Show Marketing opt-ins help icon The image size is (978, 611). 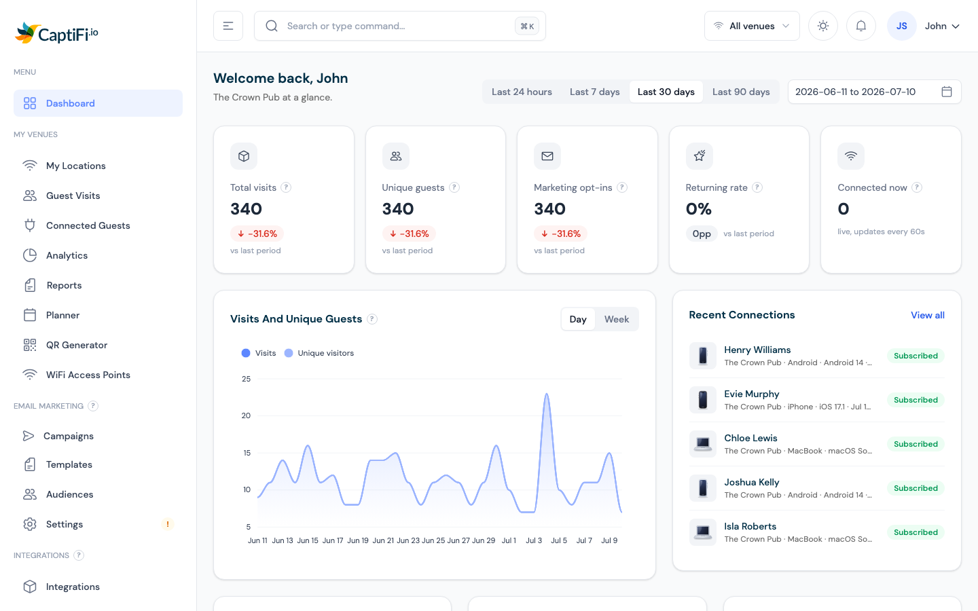pos(622,187)
